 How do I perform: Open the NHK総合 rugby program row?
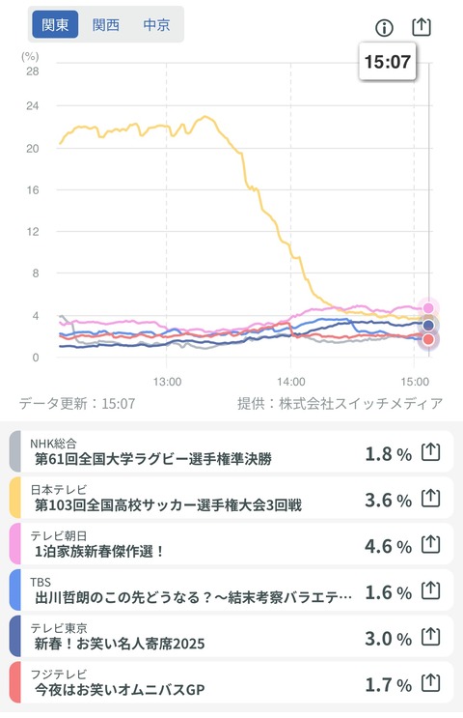click(x=231, y=451)
